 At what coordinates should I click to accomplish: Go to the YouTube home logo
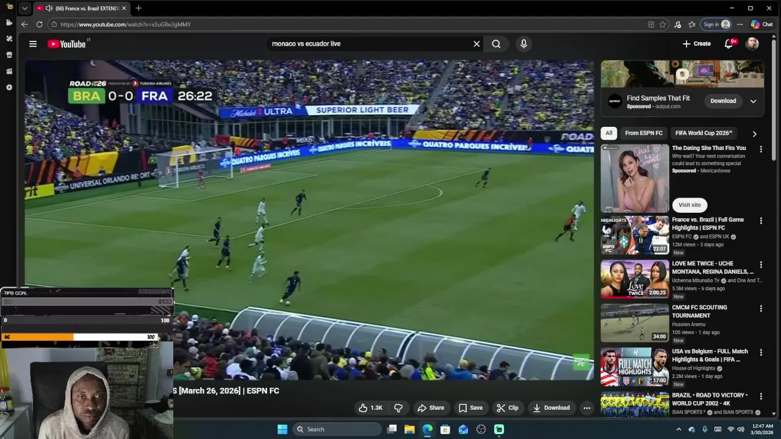click(67, 44)
